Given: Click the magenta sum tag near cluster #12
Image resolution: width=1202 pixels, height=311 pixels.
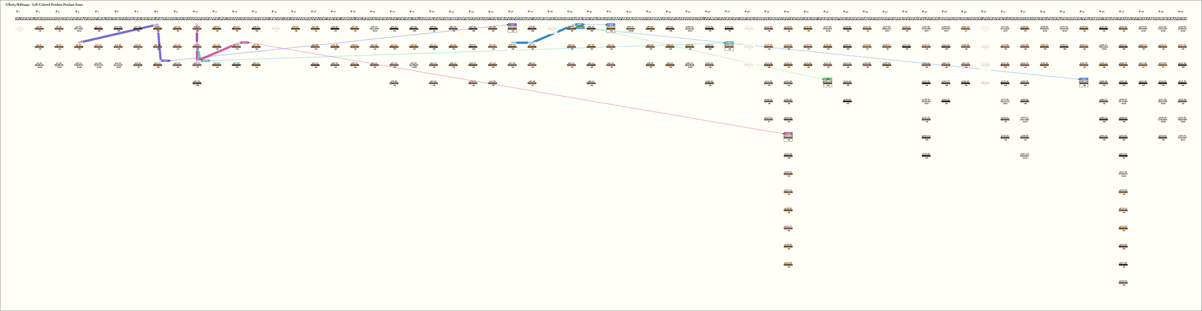Looking at the screenshot, I should [245, 43].
